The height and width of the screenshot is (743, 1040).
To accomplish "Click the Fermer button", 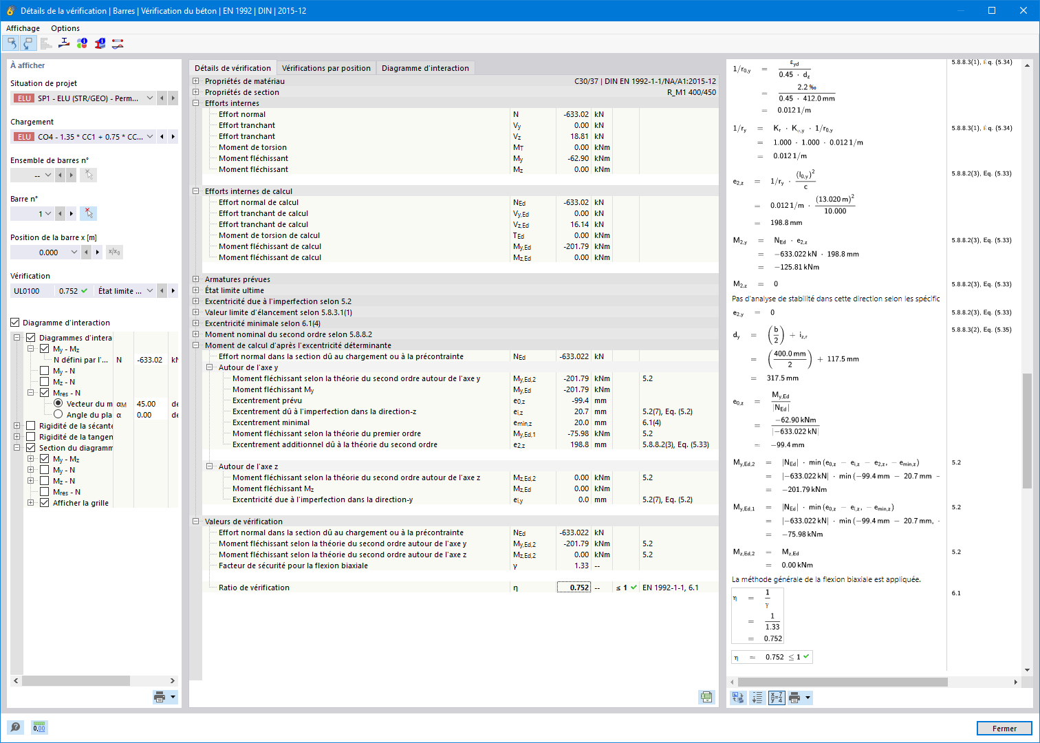I will click(x=1004, y=729).
